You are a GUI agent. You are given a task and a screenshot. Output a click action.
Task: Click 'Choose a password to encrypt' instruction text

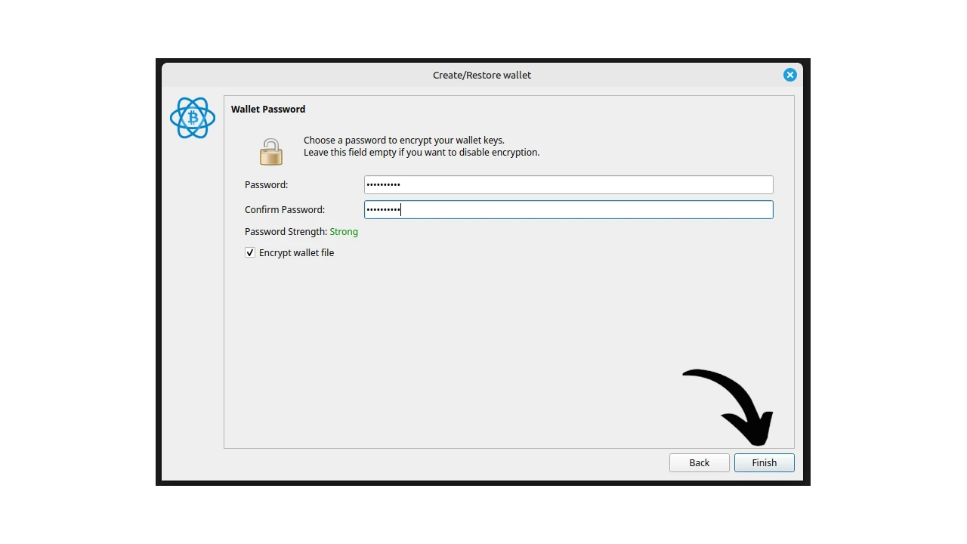point(403,141)
